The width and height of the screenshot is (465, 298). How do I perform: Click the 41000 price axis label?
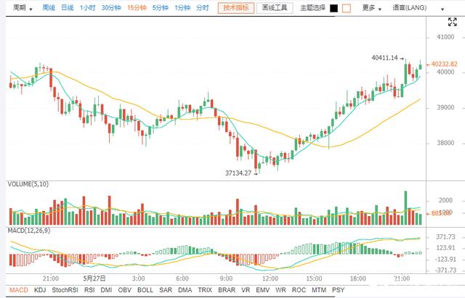coord(445,37)
